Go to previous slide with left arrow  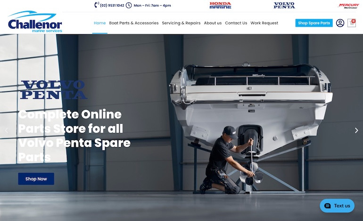coord(7,130)
